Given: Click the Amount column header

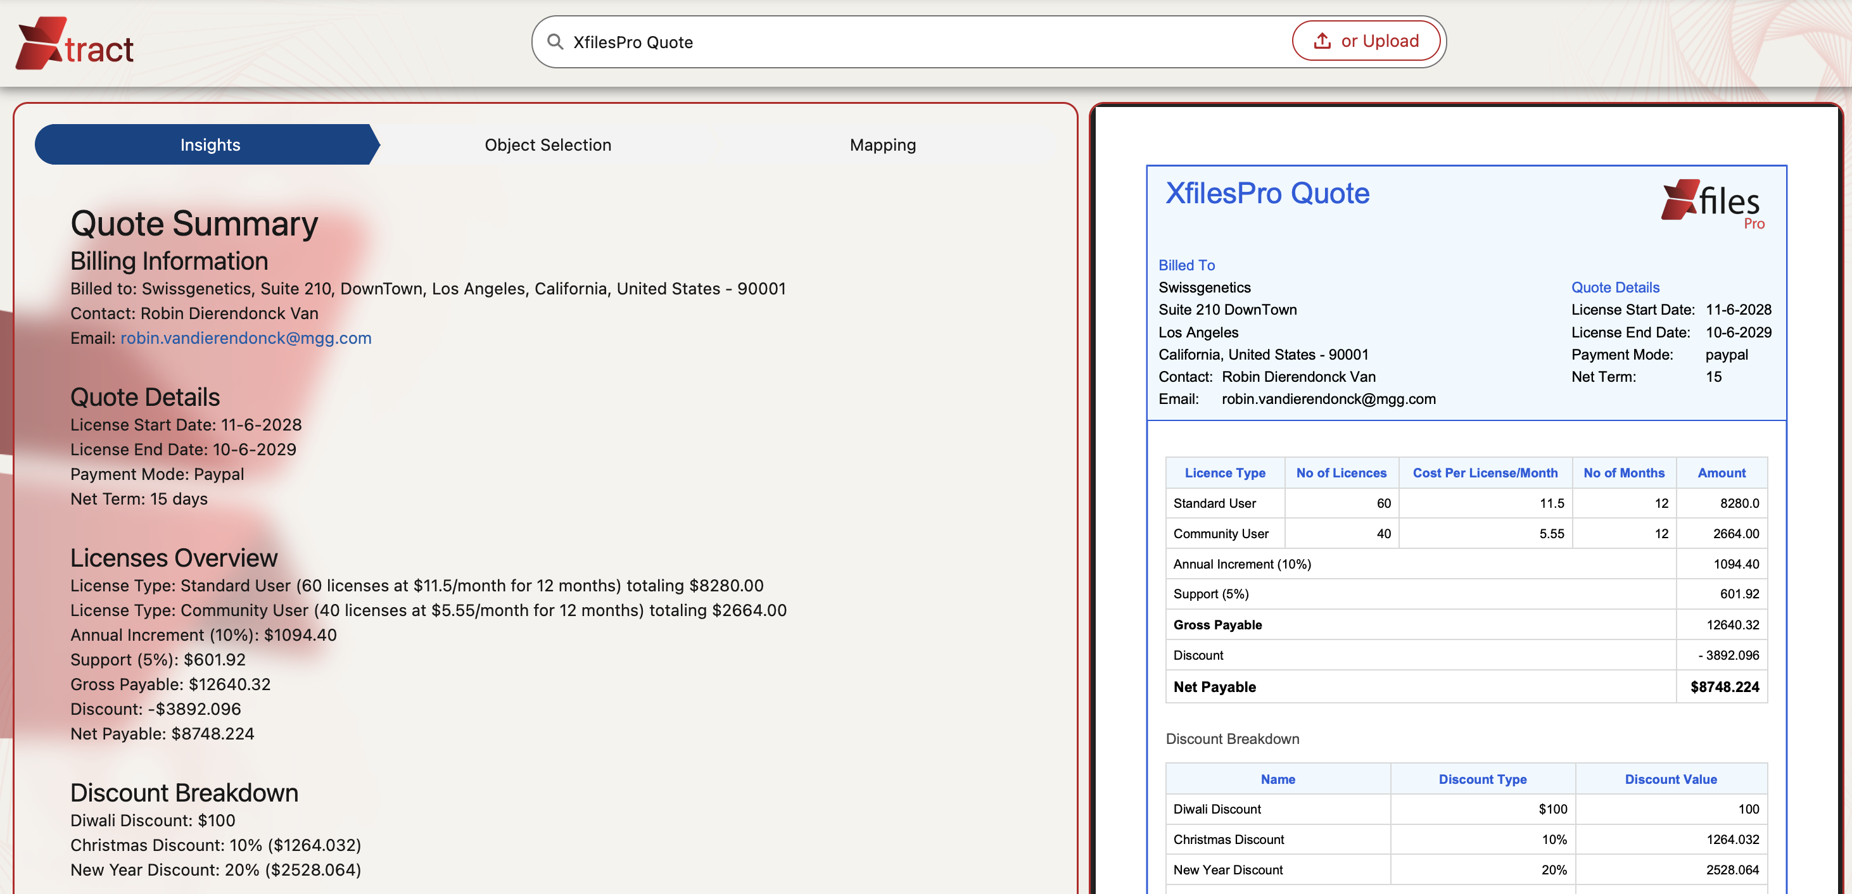Looking at the screenshot, I should click(x=1722, y=473).
